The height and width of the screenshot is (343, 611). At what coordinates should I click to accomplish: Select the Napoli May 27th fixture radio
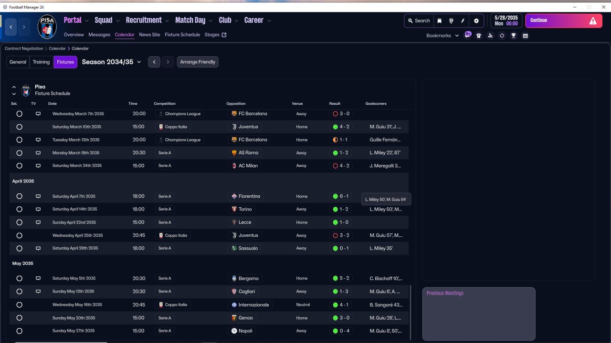click(x=19, y=331)
